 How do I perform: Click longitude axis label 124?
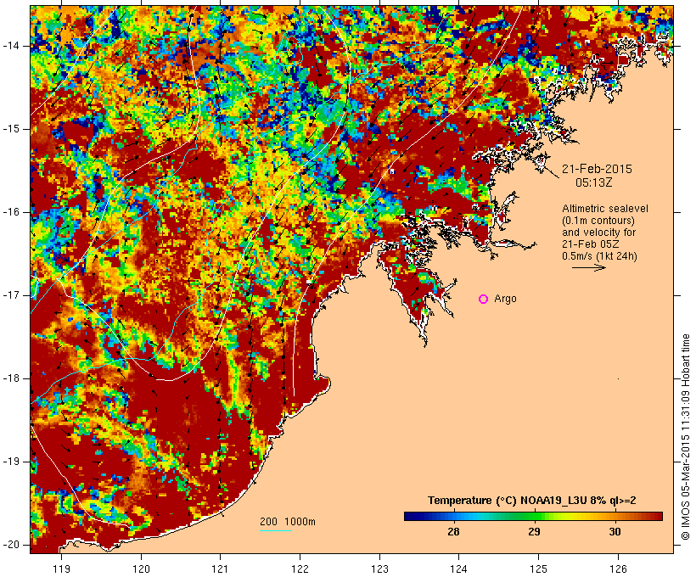click(458, 569)
